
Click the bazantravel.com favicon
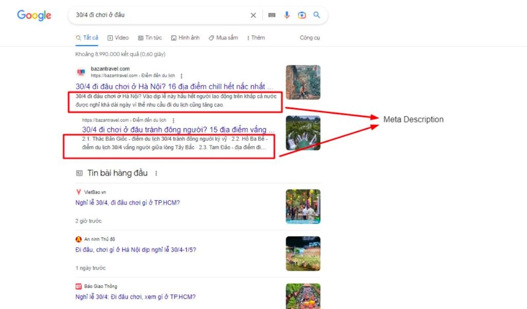click(x=81, y=72)
